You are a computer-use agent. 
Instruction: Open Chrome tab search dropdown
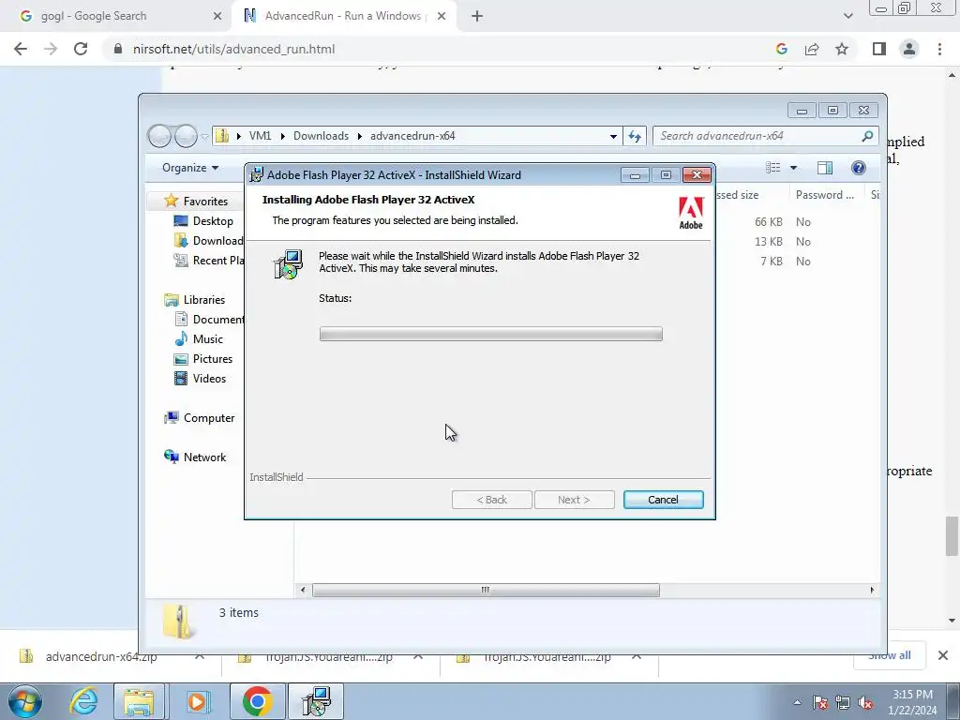[847, 16]
